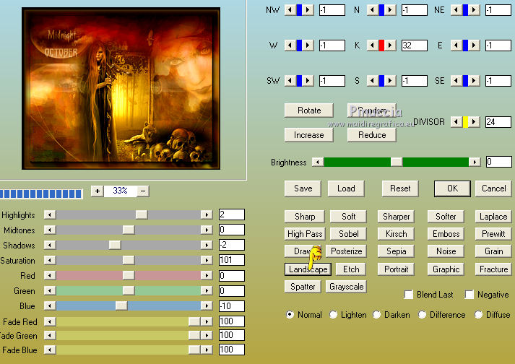
Task: Click the Shadows value input field
Action: click(x=231, y=245)
